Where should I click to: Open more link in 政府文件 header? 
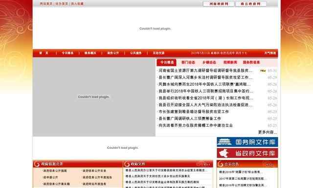(206, 164)
